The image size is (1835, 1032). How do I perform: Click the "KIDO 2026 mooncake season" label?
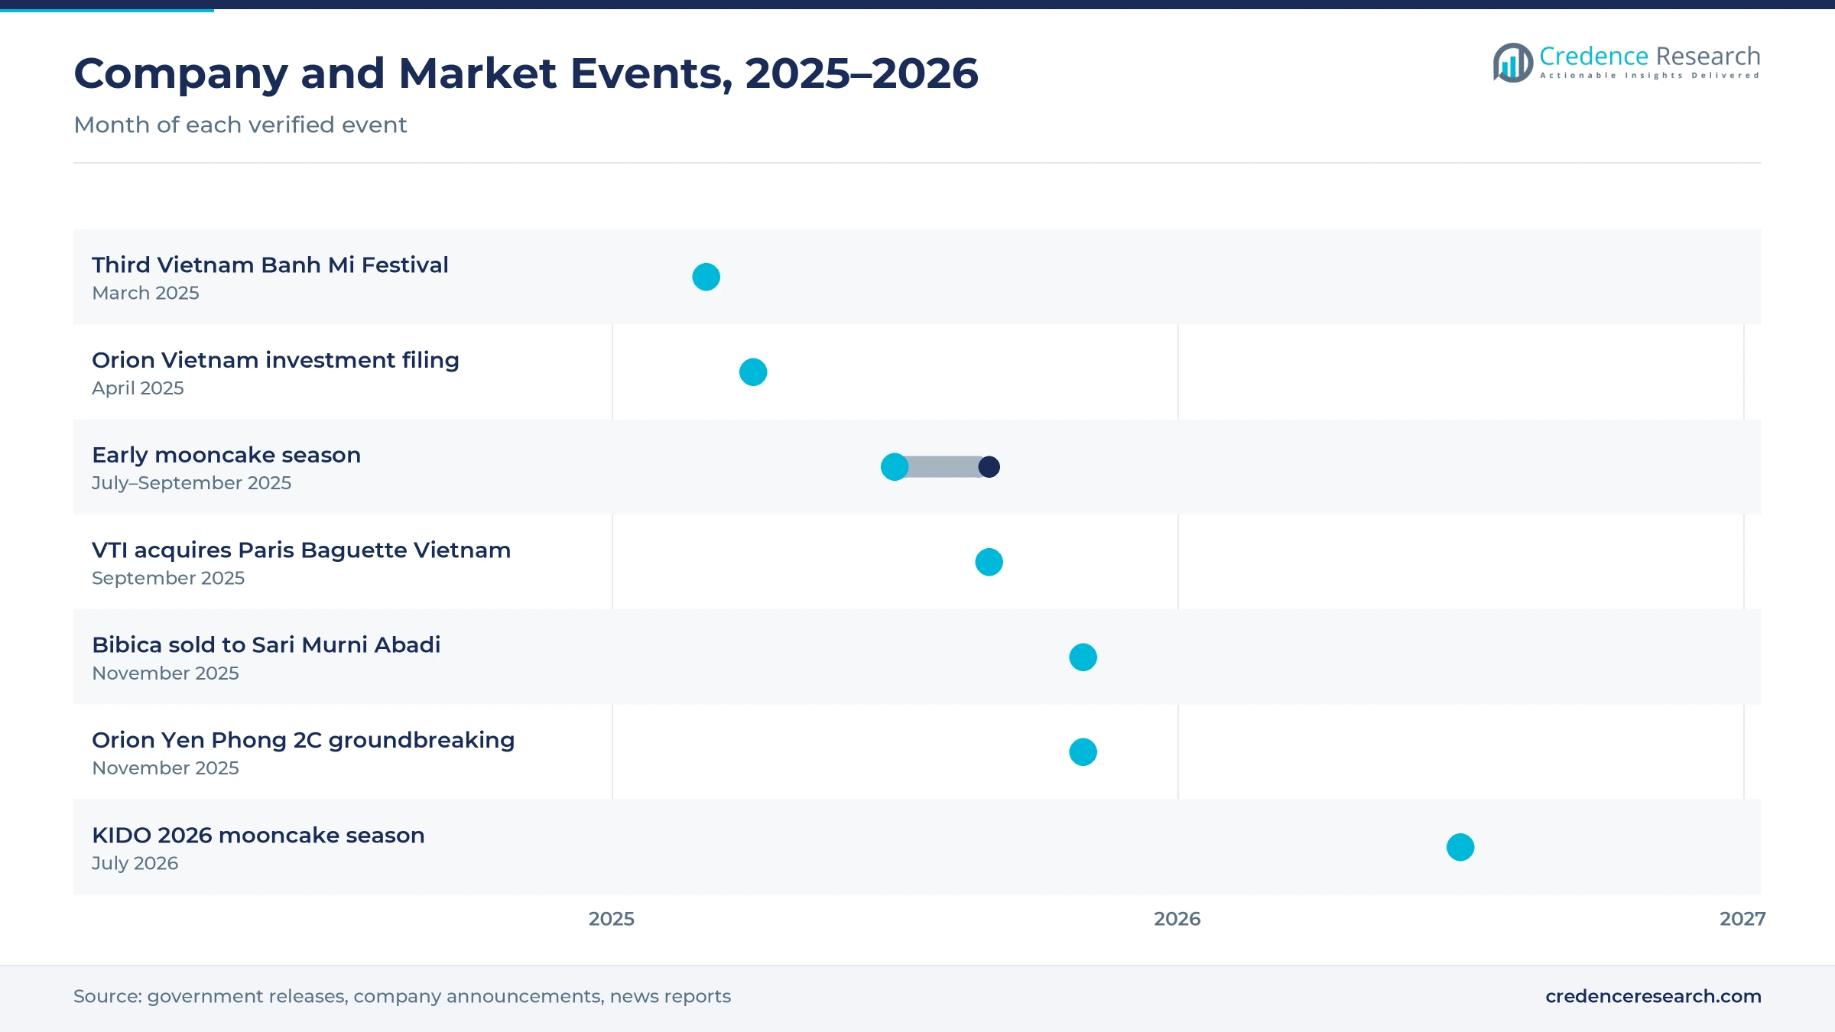coord(258,835)
